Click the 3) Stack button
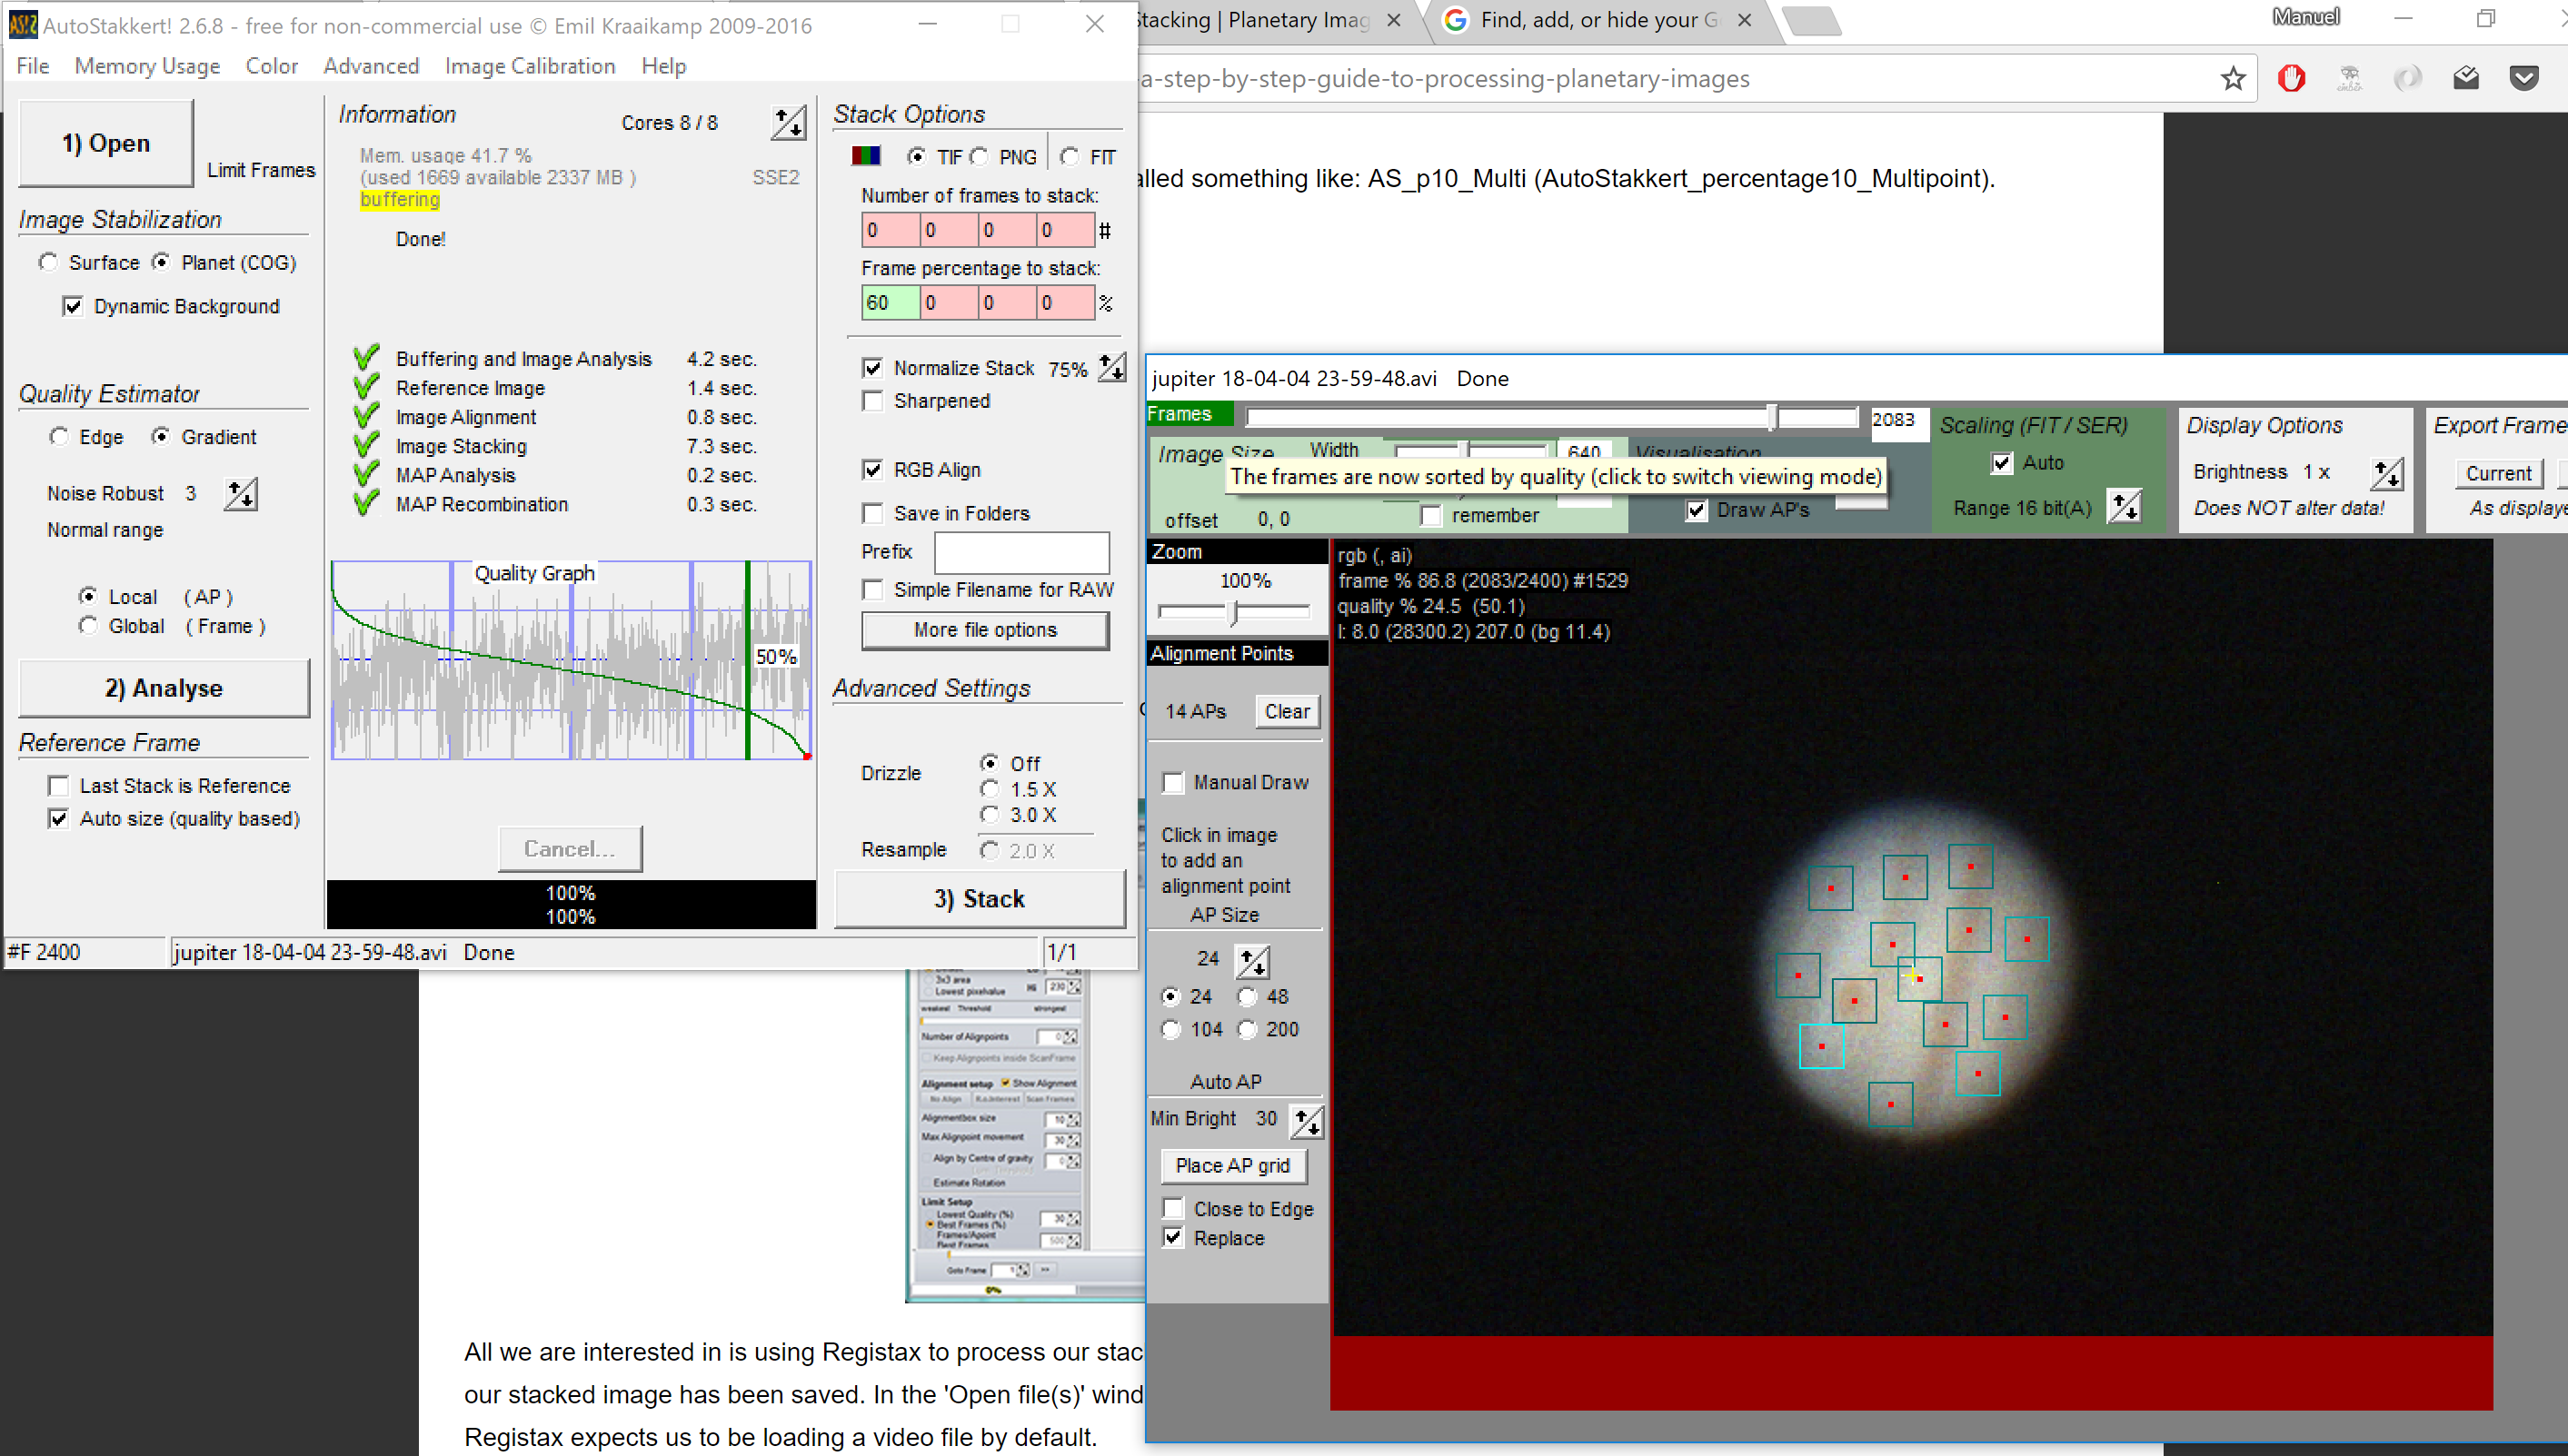Screen dimensions: 2568x1456 (980, 899)
